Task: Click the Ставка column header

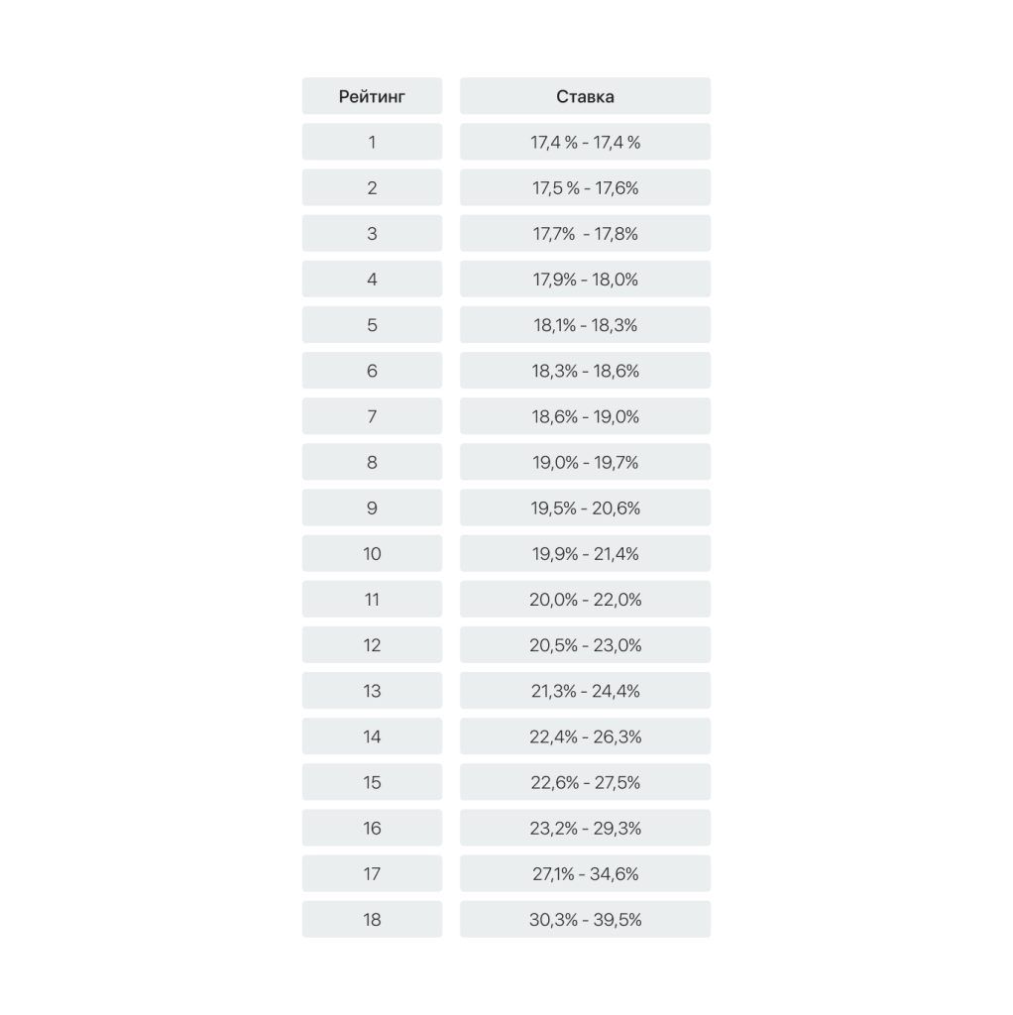Action: [585, 96]
